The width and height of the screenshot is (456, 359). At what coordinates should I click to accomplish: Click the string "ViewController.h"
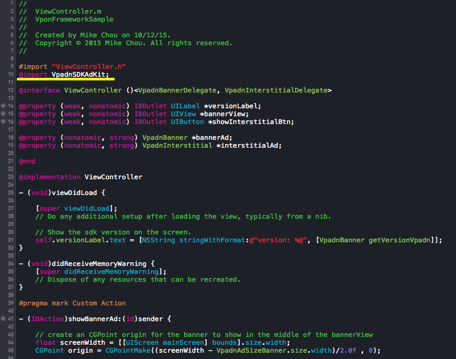click(x=89, y=67)
